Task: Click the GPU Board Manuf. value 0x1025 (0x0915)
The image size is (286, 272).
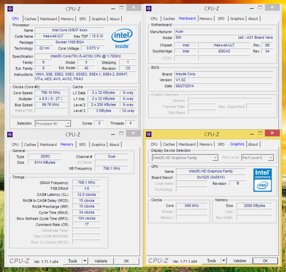Action: pyautogui.click(x=211, y=177)
